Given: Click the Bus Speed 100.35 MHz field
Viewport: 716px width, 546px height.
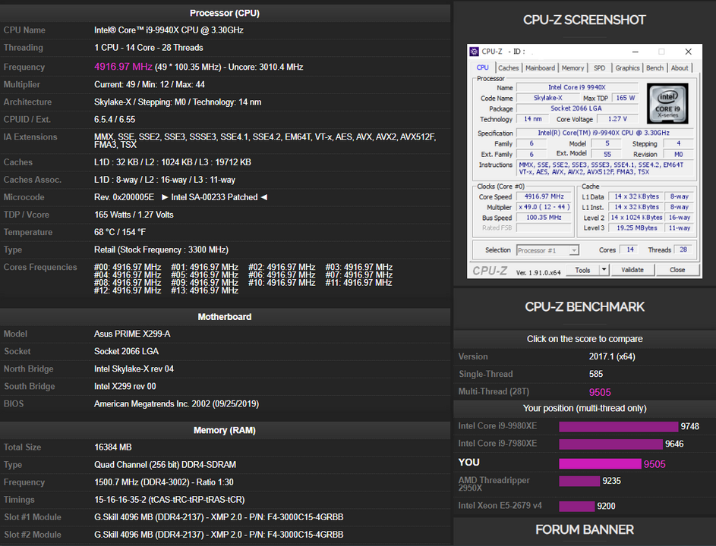Looking at the screenshot, I should [544, 218].
